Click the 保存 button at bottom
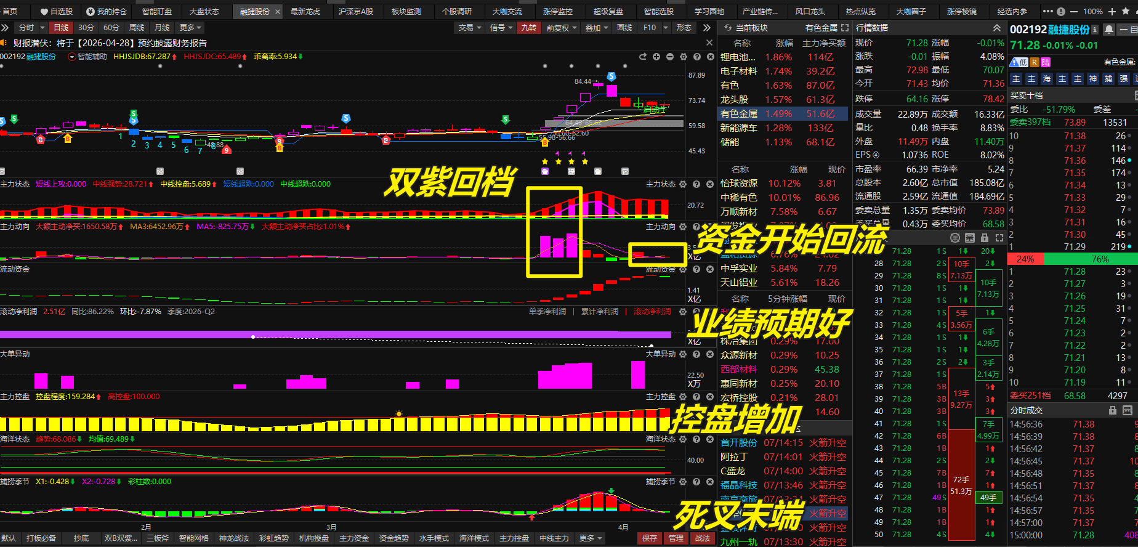 (x=650, y=538)
